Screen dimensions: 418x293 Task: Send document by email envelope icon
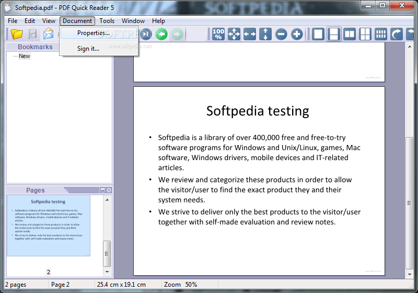pyautogui.click(x=48, y=34)
